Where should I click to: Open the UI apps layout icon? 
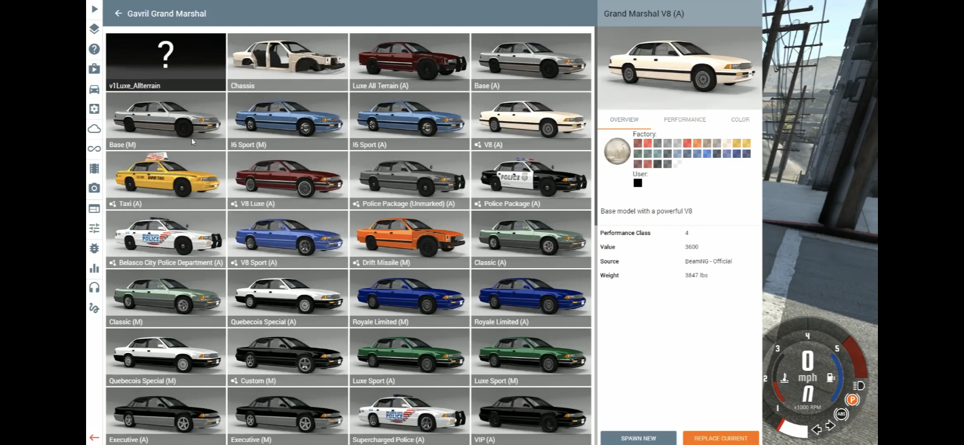94,208
